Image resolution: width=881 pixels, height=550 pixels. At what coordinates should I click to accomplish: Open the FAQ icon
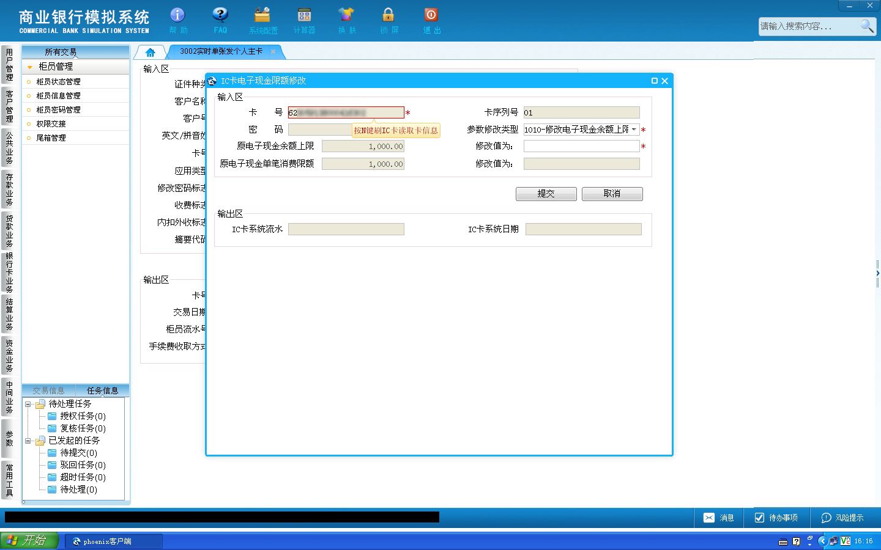220,20
